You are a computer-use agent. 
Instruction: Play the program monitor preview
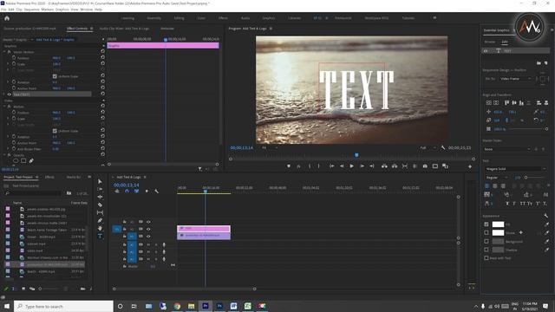(351, 166)
